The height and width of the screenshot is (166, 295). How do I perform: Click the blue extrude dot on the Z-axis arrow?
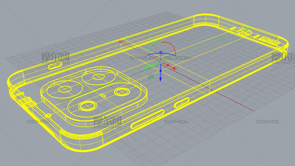pyautogui.click(x=160, y=71)
